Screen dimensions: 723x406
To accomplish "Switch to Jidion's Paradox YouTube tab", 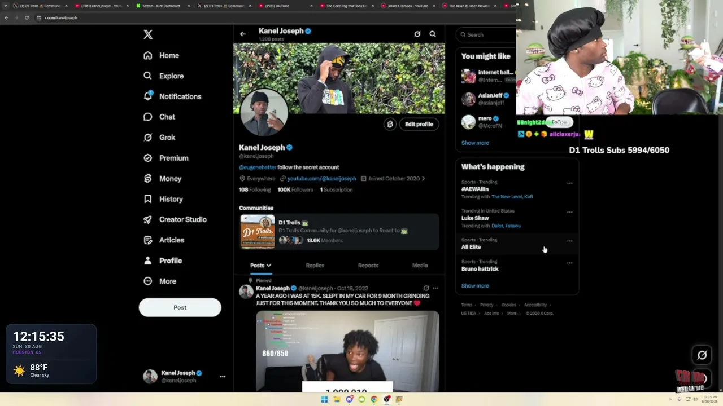I will (x=407, y=6).
